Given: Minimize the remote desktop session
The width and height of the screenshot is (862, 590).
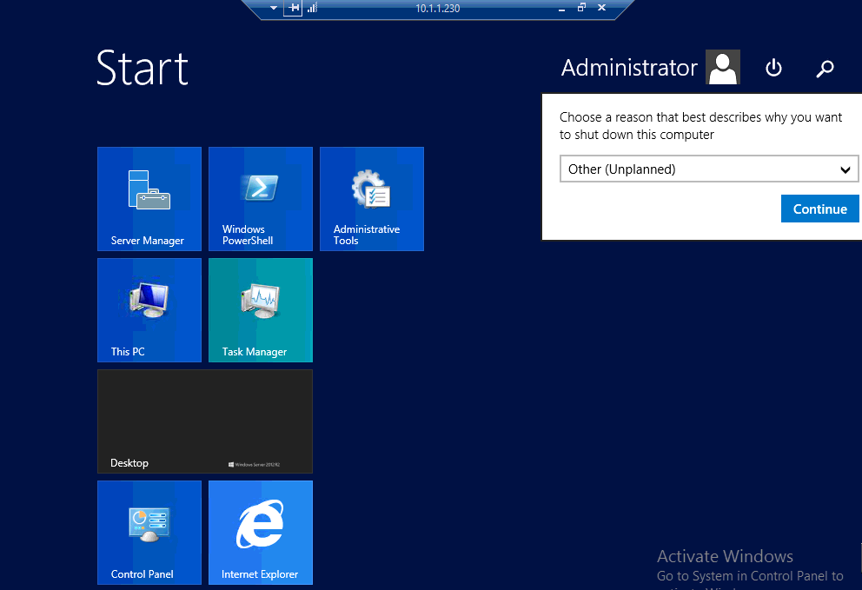Looking at the screenshot, I should (561, 9).
